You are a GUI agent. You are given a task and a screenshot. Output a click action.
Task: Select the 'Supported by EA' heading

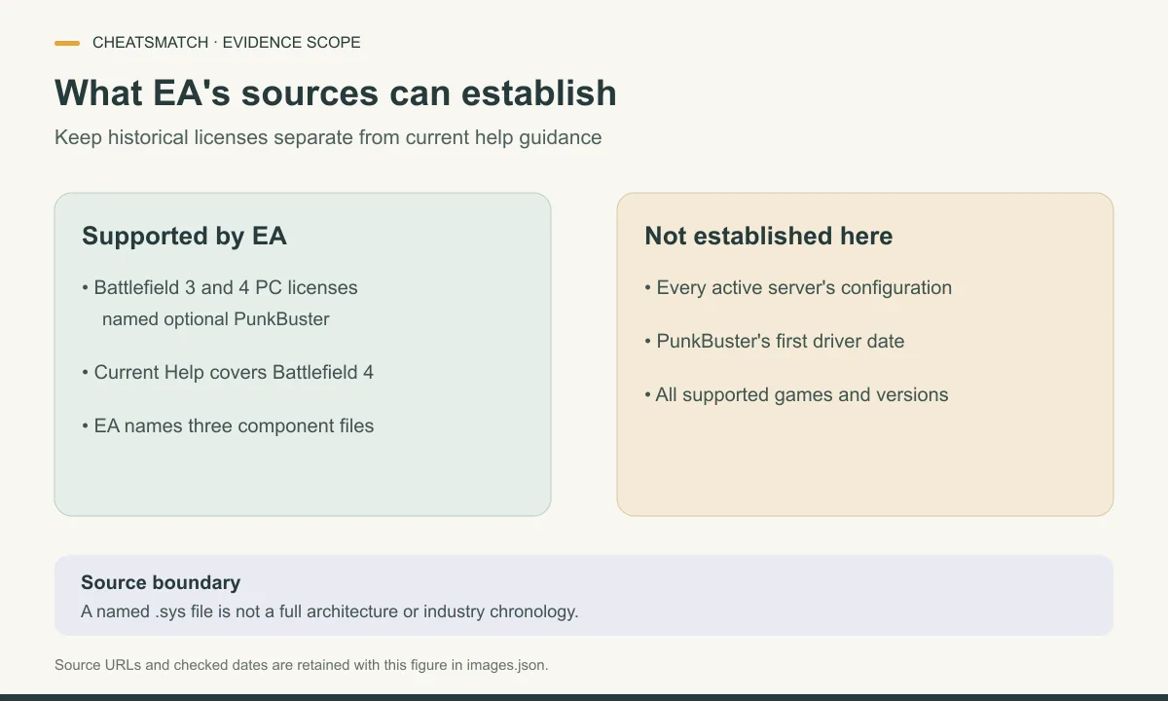(184, 237)
